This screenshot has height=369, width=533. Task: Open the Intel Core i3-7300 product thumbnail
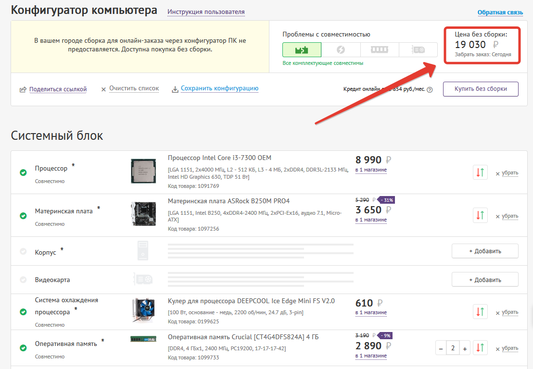[x=143, y=171]
